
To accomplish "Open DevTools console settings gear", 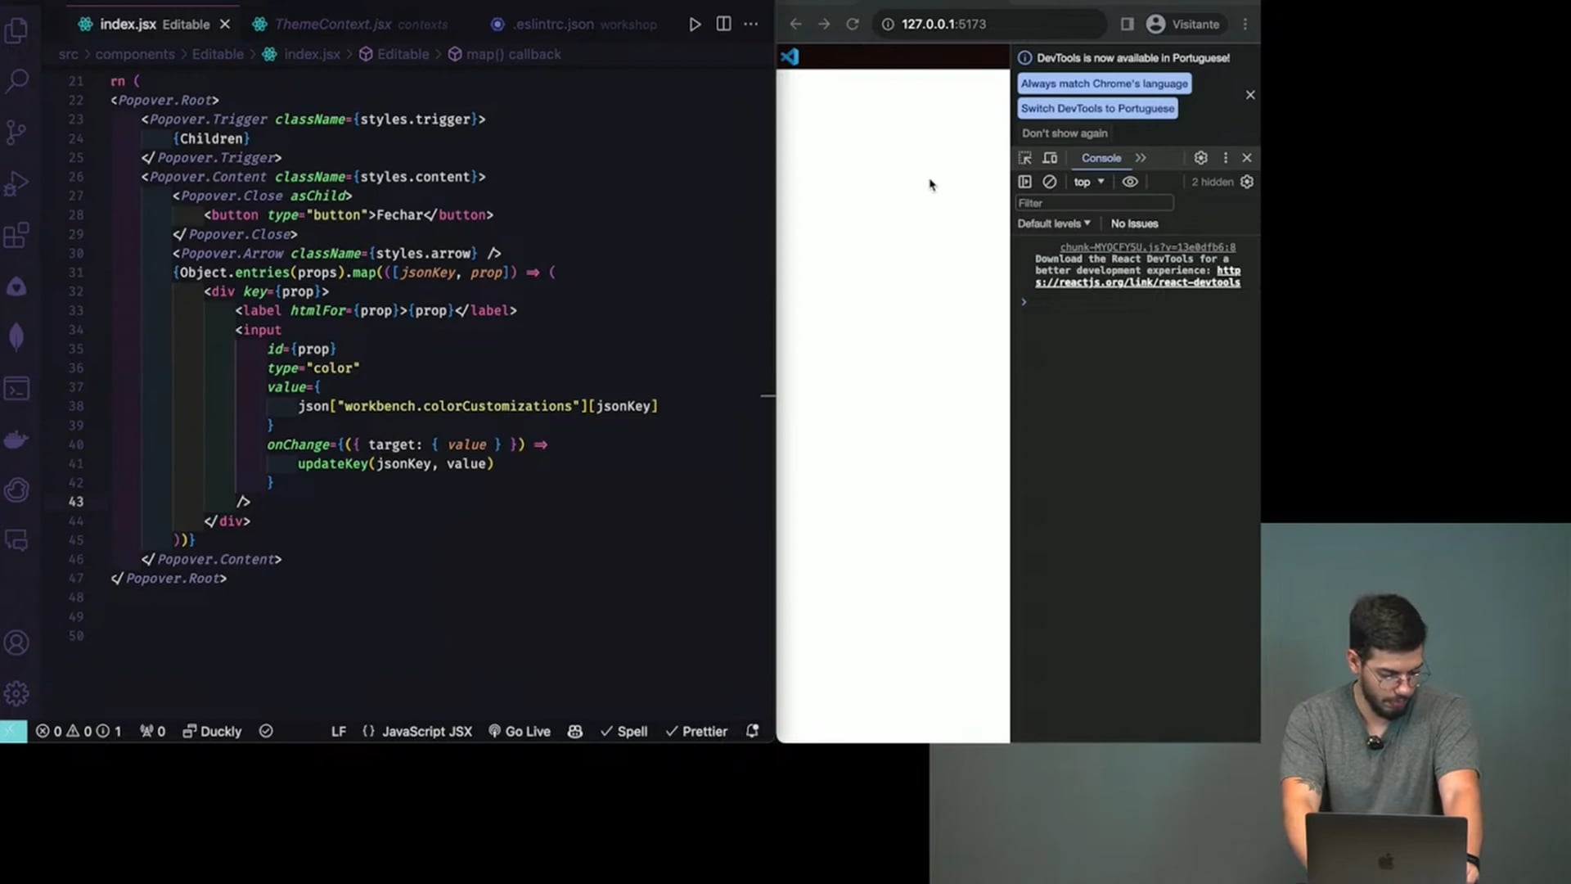I will pos(1246,182).
